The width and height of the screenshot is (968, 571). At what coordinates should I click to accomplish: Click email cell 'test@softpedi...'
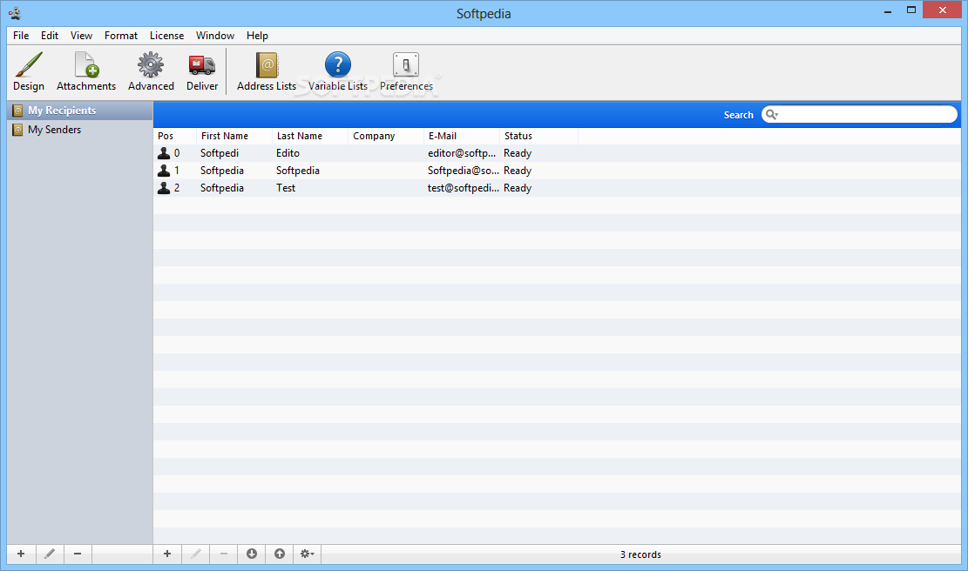coord(463,187)
